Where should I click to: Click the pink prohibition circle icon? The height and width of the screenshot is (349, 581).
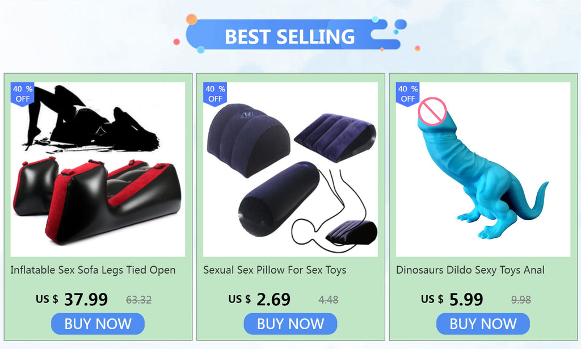coord(432,111)
